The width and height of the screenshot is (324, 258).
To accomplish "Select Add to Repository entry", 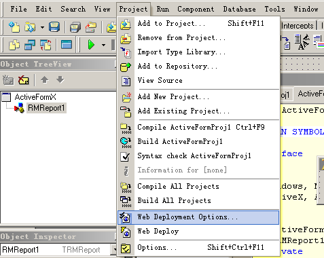I will pos(198,66).
